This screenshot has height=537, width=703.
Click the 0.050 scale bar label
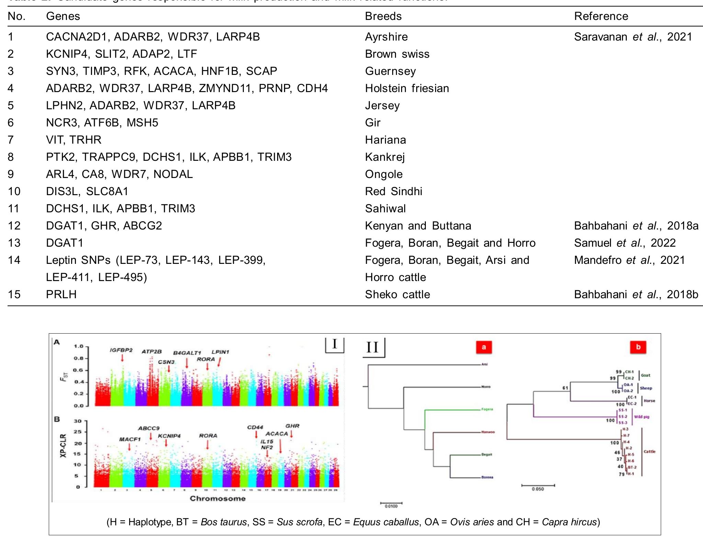coord(538,489)
